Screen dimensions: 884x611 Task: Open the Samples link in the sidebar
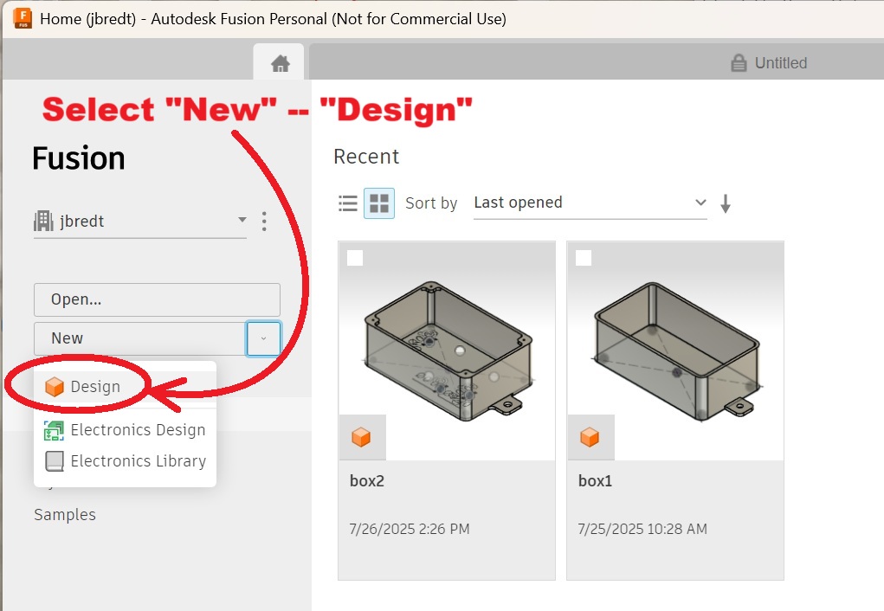(x=65, y=515)
